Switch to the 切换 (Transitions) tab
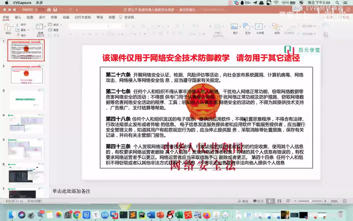The height and width of the screenshot is (221, 353). pos(54,17)
